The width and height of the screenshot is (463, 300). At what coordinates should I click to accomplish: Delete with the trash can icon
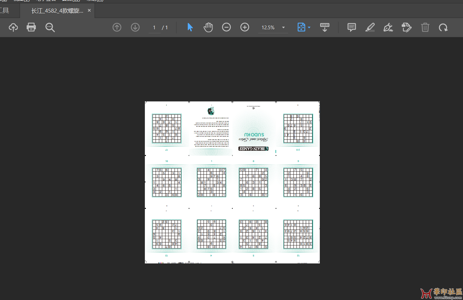(x=425, y=27)
